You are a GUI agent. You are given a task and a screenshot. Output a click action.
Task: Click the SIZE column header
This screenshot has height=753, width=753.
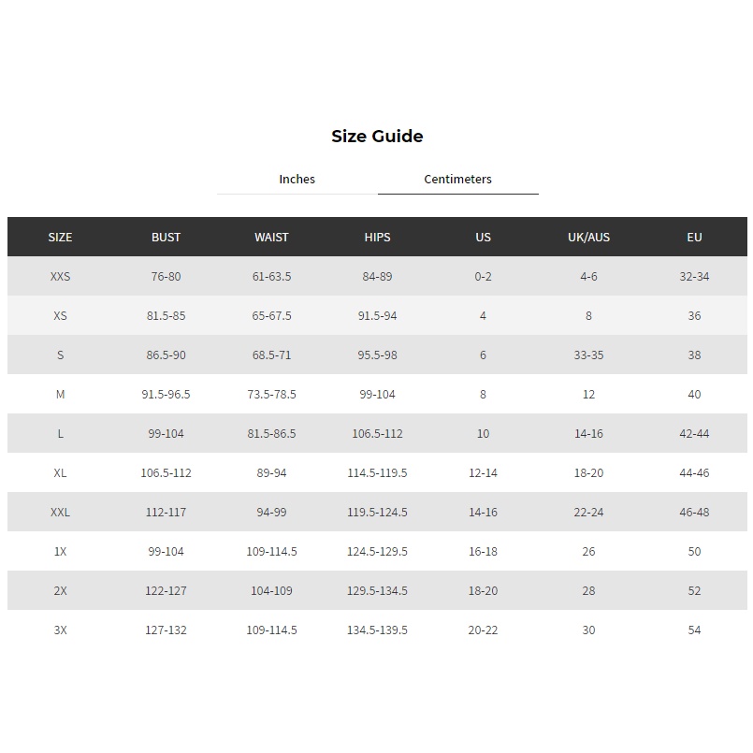tap(60, 237)
